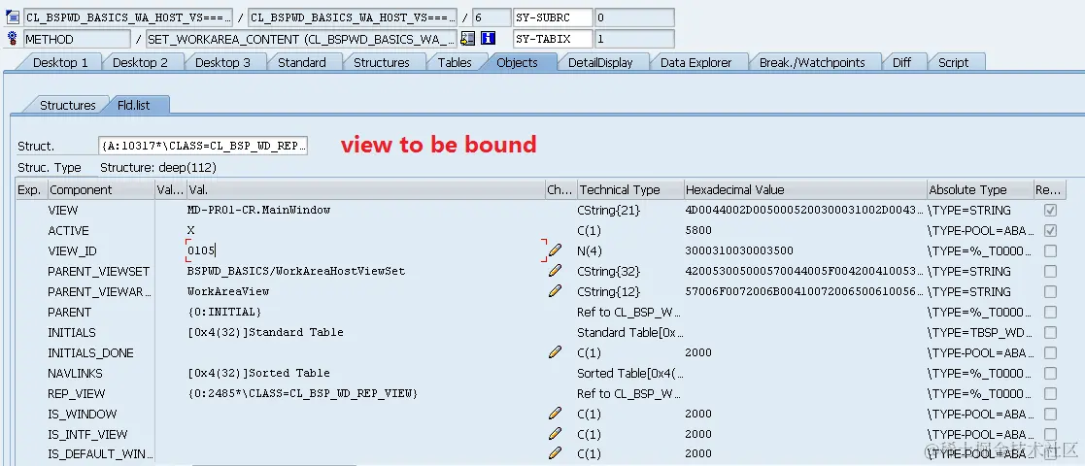Click the blue info icon in header

coord(489,39)
